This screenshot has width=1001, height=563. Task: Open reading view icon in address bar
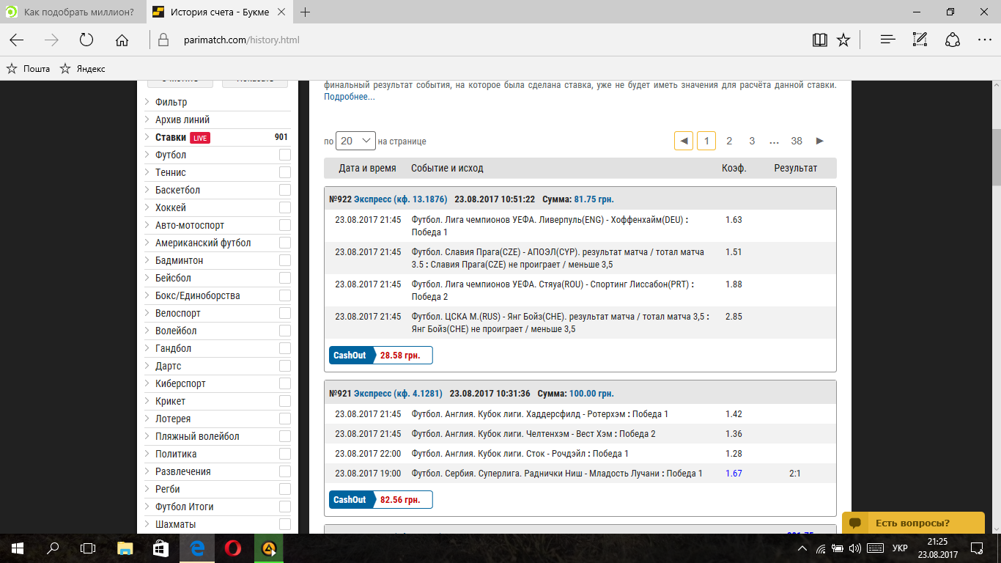coord(820,40)
